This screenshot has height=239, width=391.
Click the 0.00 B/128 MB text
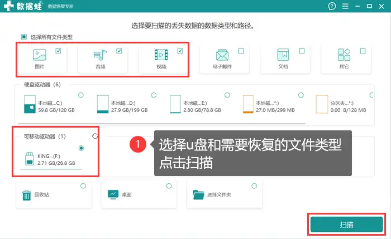click(x=349, y=110)
